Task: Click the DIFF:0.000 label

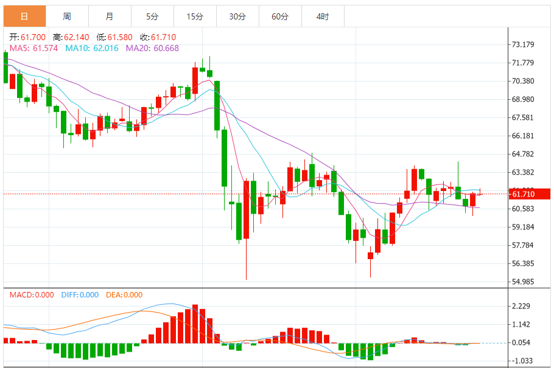Action: point(80,295)
